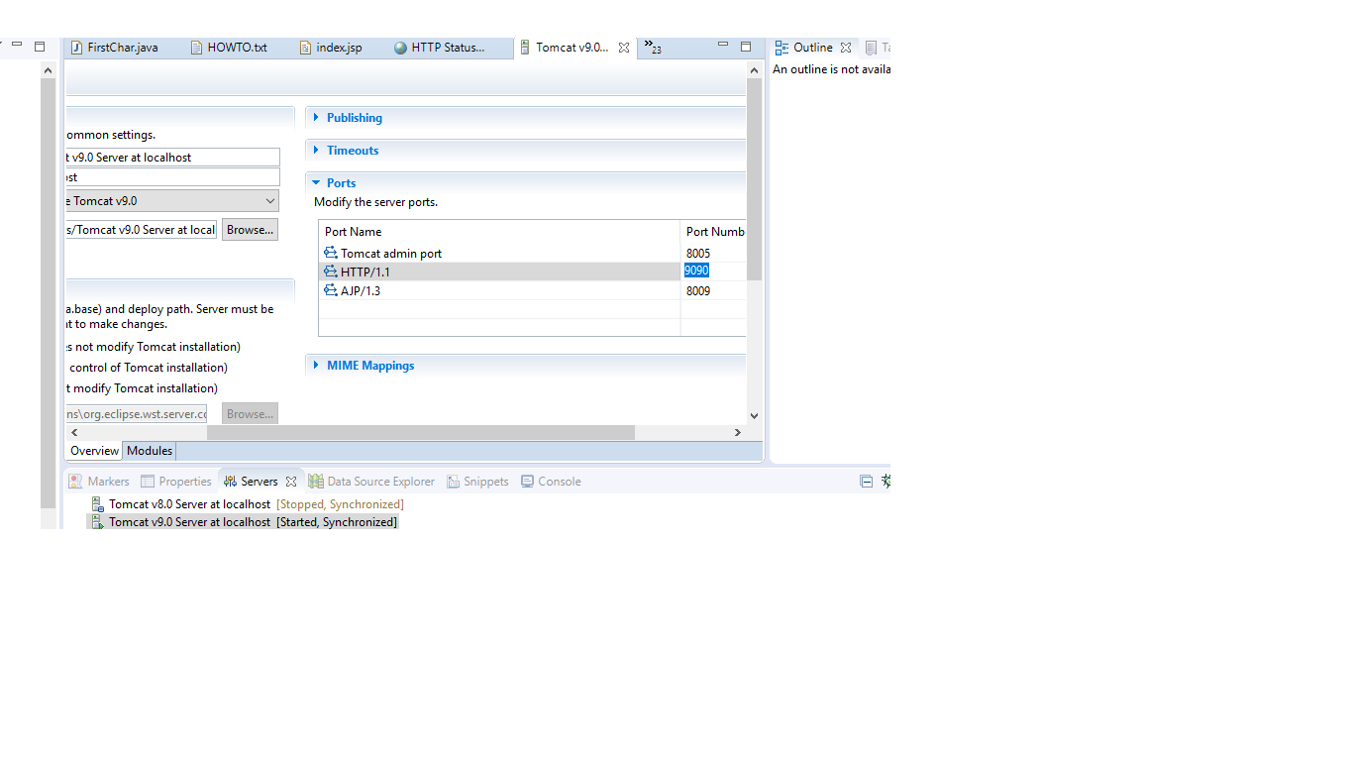Click the deploy path text field
Screen dimensions: 1353x761
136,414
